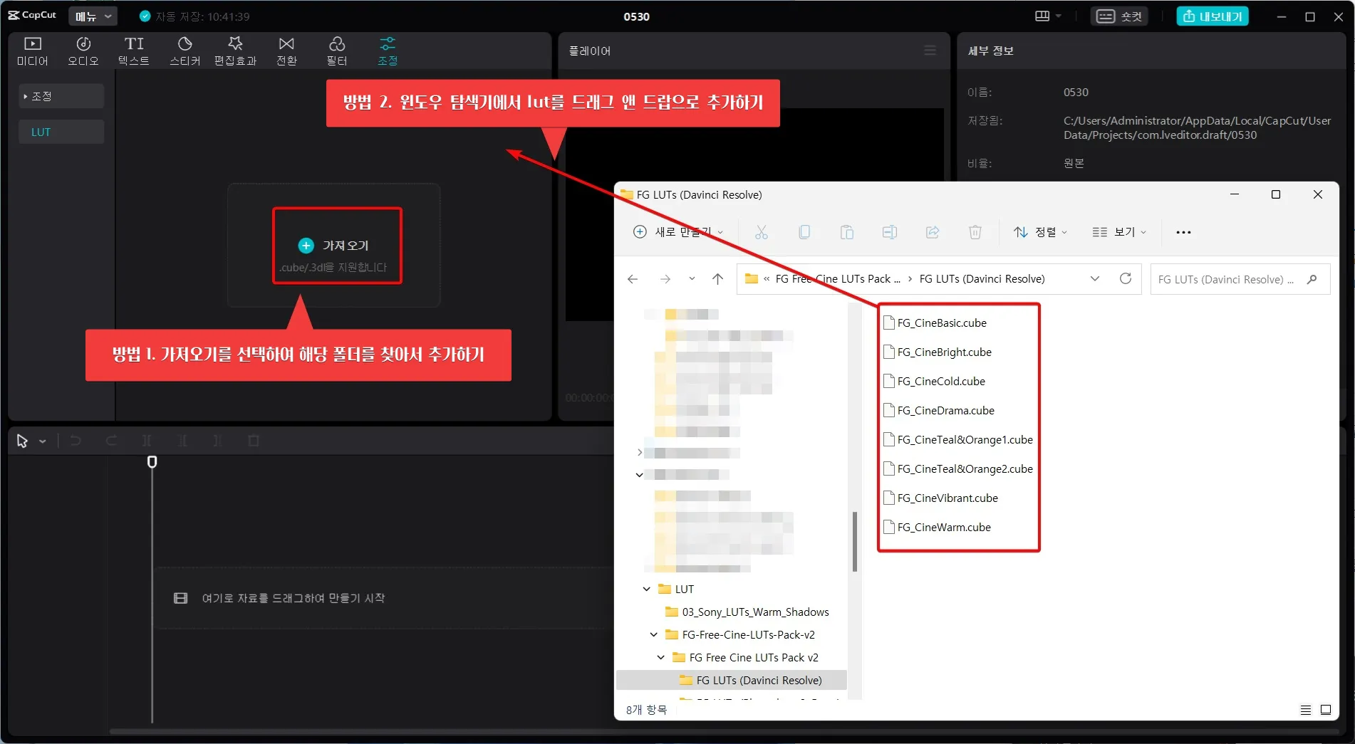
Task: Open the 오디오 (Audio) tab
Action: (x=83, y=51)
